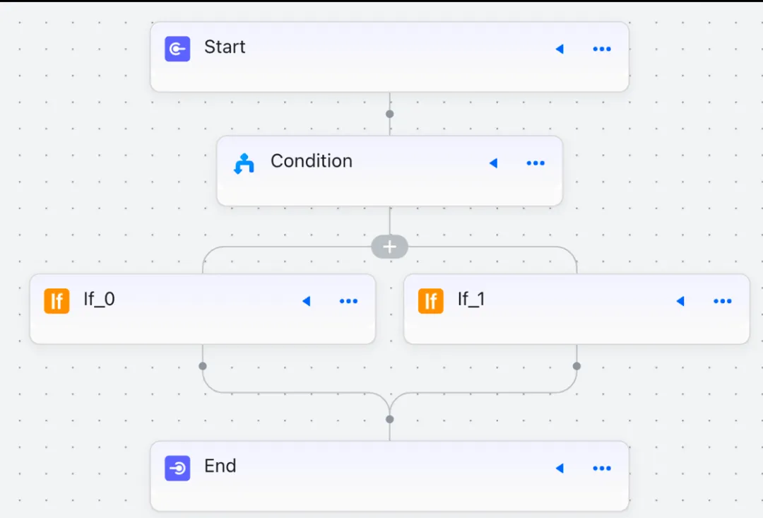Screen dimensions: 763x518
Task: Open the If_1 node more options menu
Action: [x=723, y=301]
